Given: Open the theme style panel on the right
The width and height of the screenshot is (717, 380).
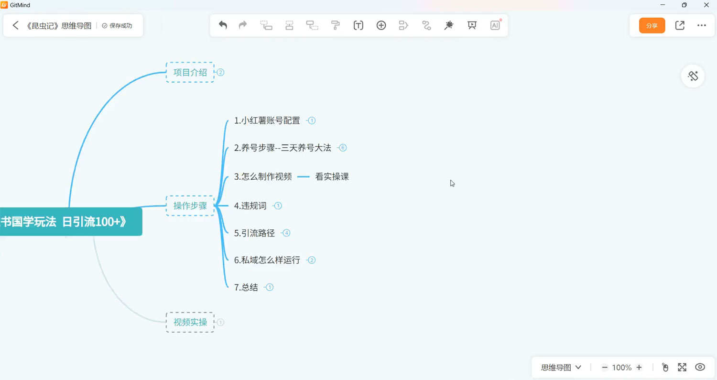Looking at the screenshot, I should (692, 76).
